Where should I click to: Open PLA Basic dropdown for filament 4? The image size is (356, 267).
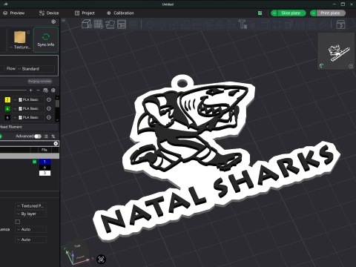28,108
